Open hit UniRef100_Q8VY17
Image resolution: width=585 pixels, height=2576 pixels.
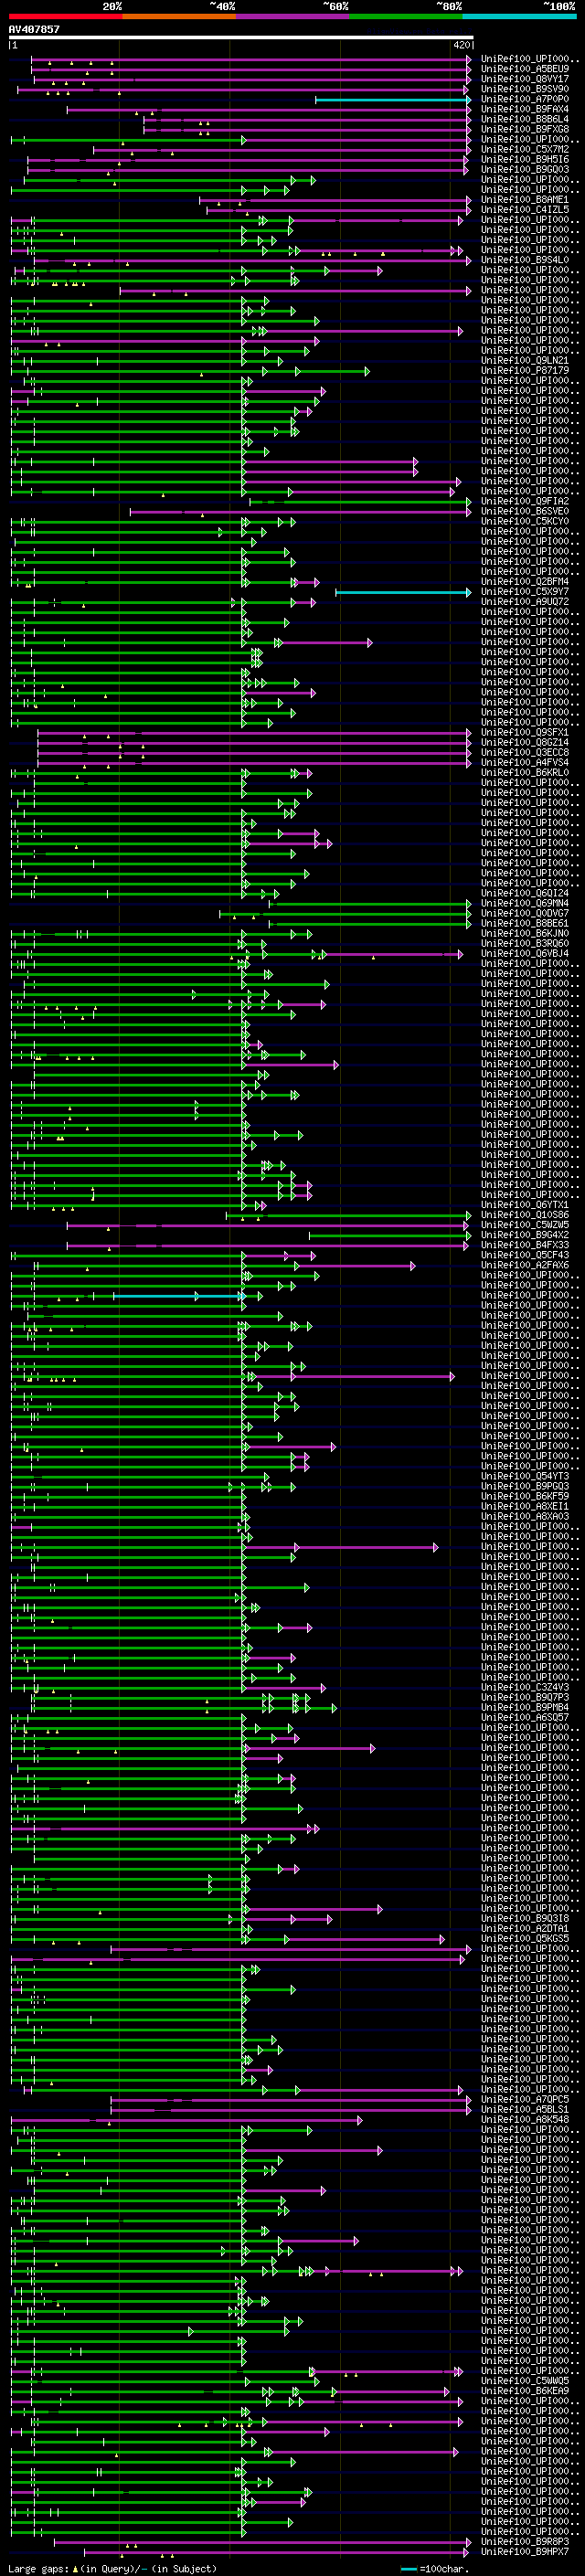[524, 79]
